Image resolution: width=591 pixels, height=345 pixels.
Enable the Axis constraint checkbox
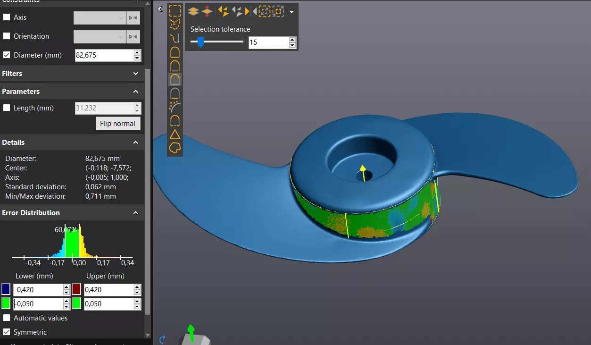tap(7, 17)
